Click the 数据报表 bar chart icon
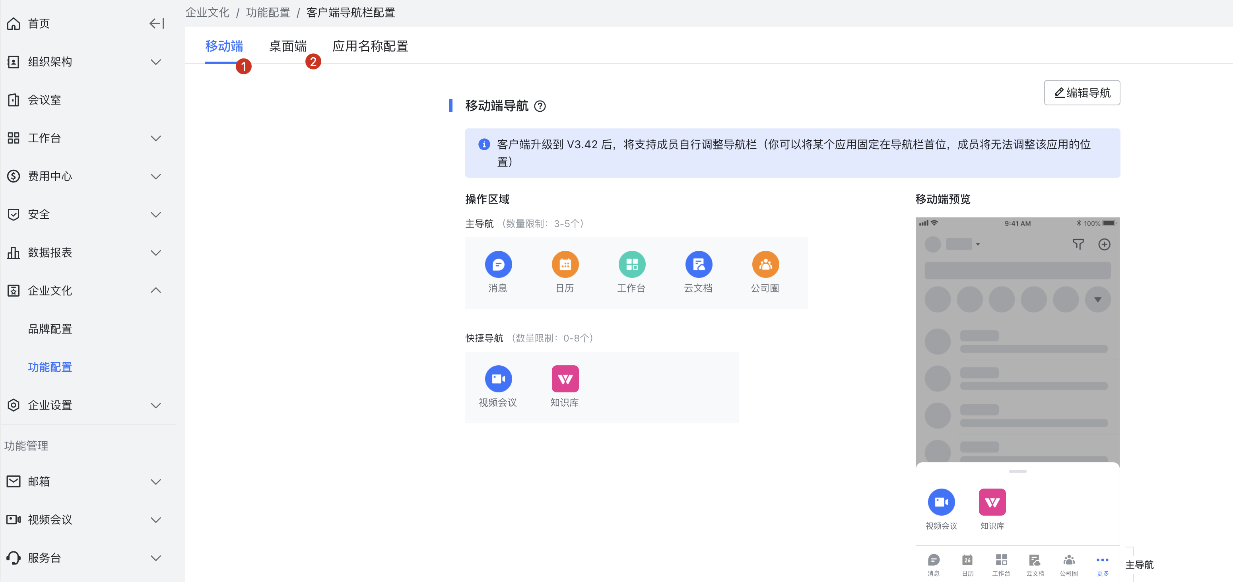The height and width of the screenshot is (582, 1233). pos(14,253)
